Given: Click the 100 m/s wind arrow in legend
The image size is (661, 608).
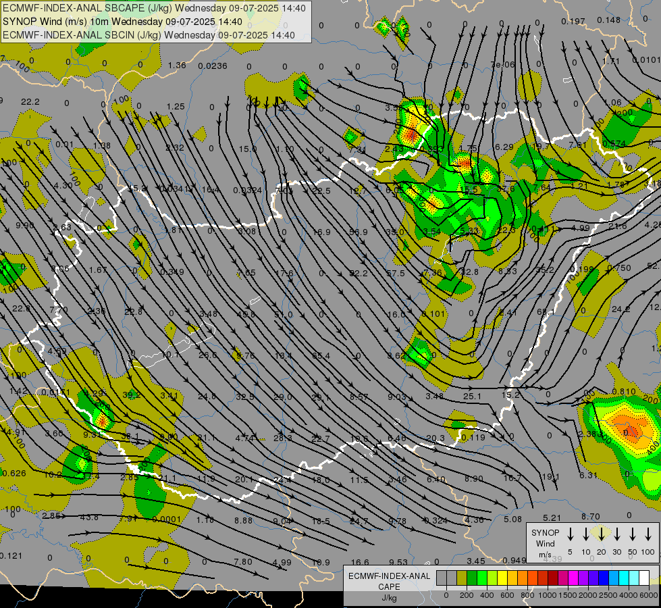Looking at the screenshot, I should coord(648,534).
